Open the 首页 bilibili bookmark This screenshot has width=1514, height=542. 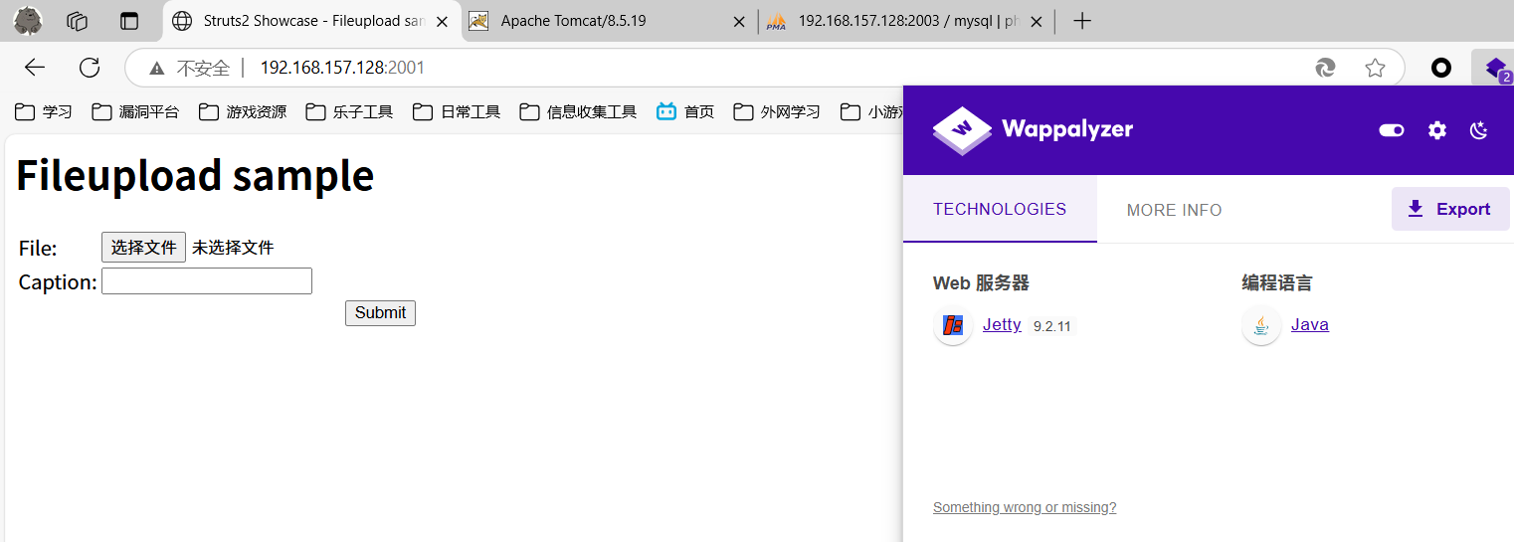pyautogui.click(x=685, y=111)
